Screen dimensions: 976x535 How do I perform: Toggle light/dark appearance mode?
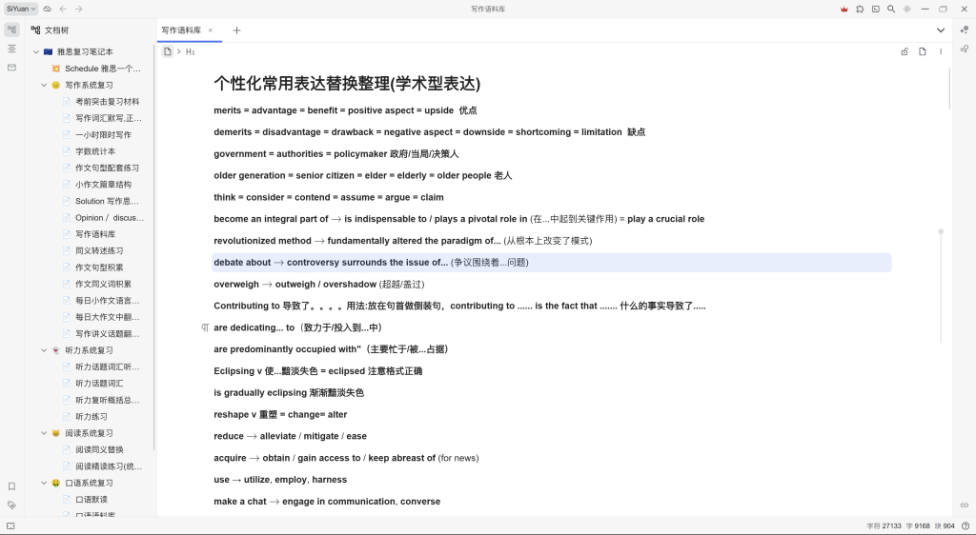click(906, 9)
